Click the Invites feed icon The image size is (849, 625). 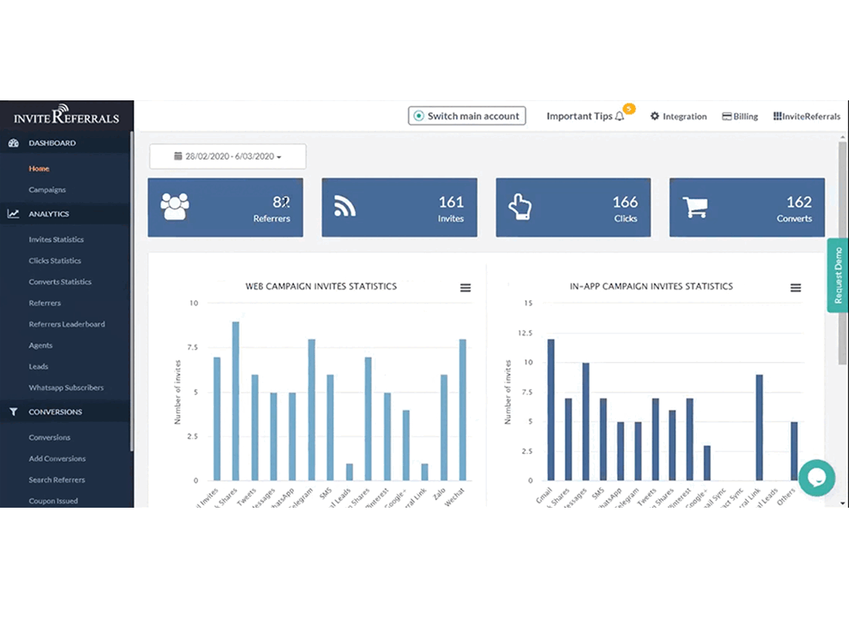click(x=344, y=207)
